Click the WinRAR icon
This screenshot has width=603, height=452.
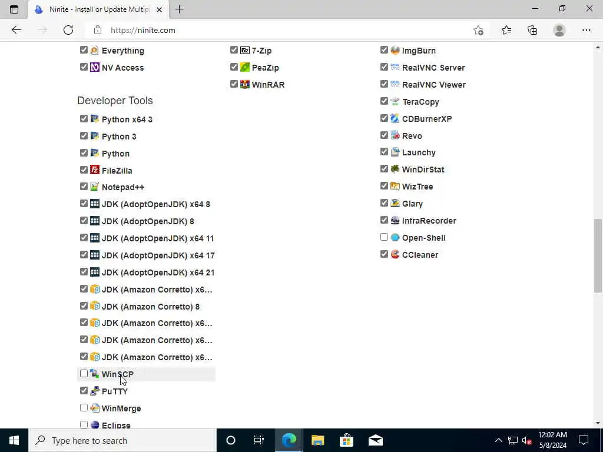coord(244,84)
